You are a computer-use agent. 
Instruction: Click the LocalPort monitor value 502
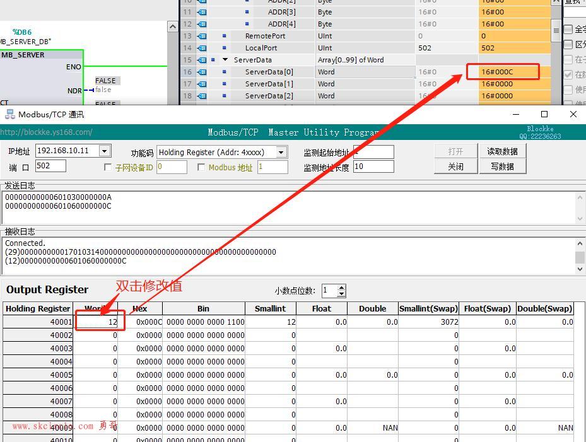[x=514, y=48]
